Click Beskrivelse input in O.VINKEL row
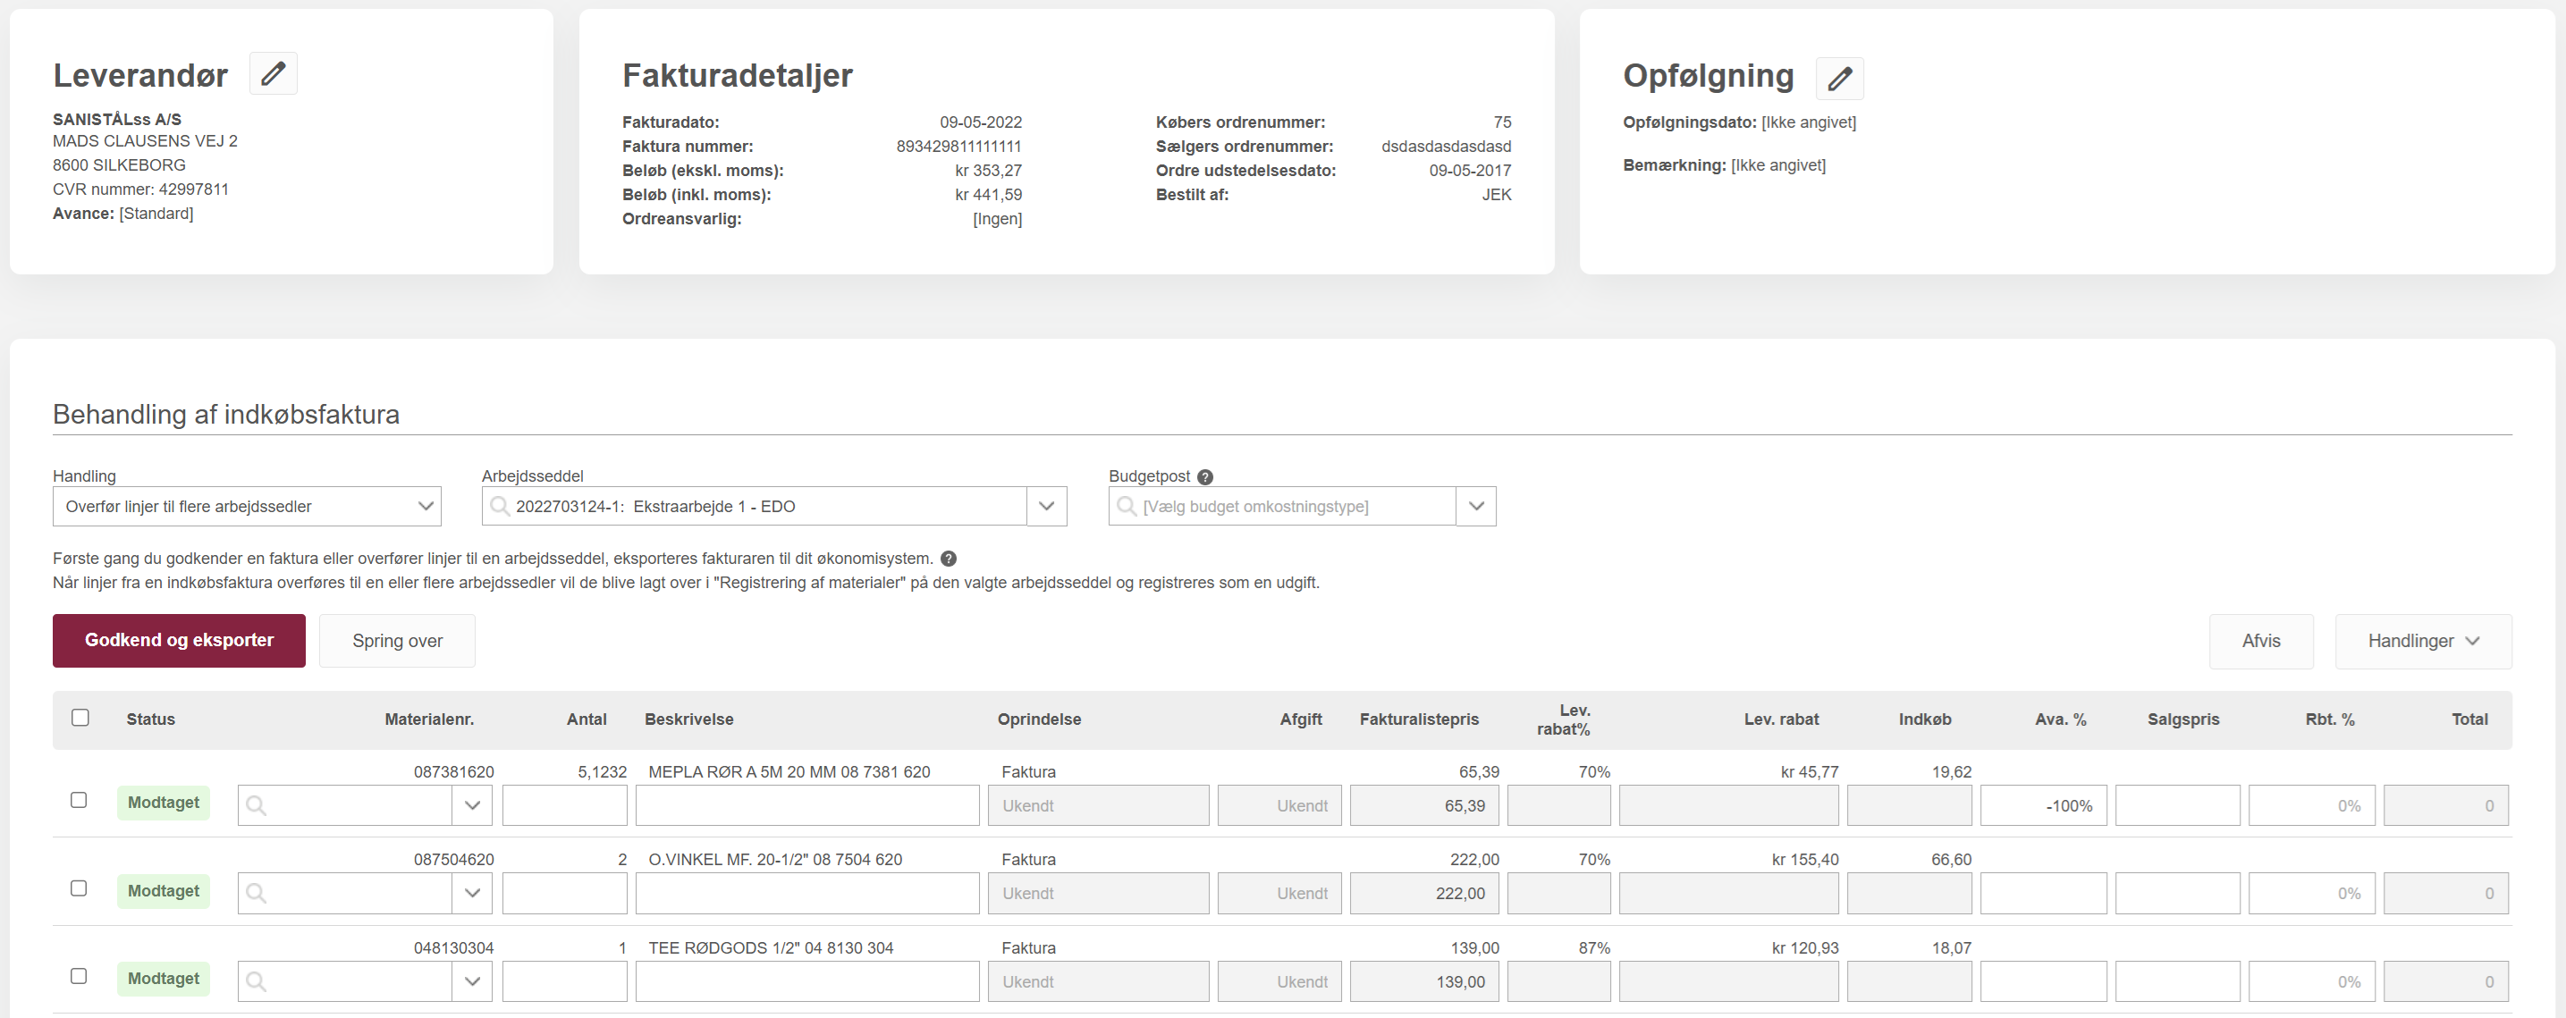 point(808,894)
